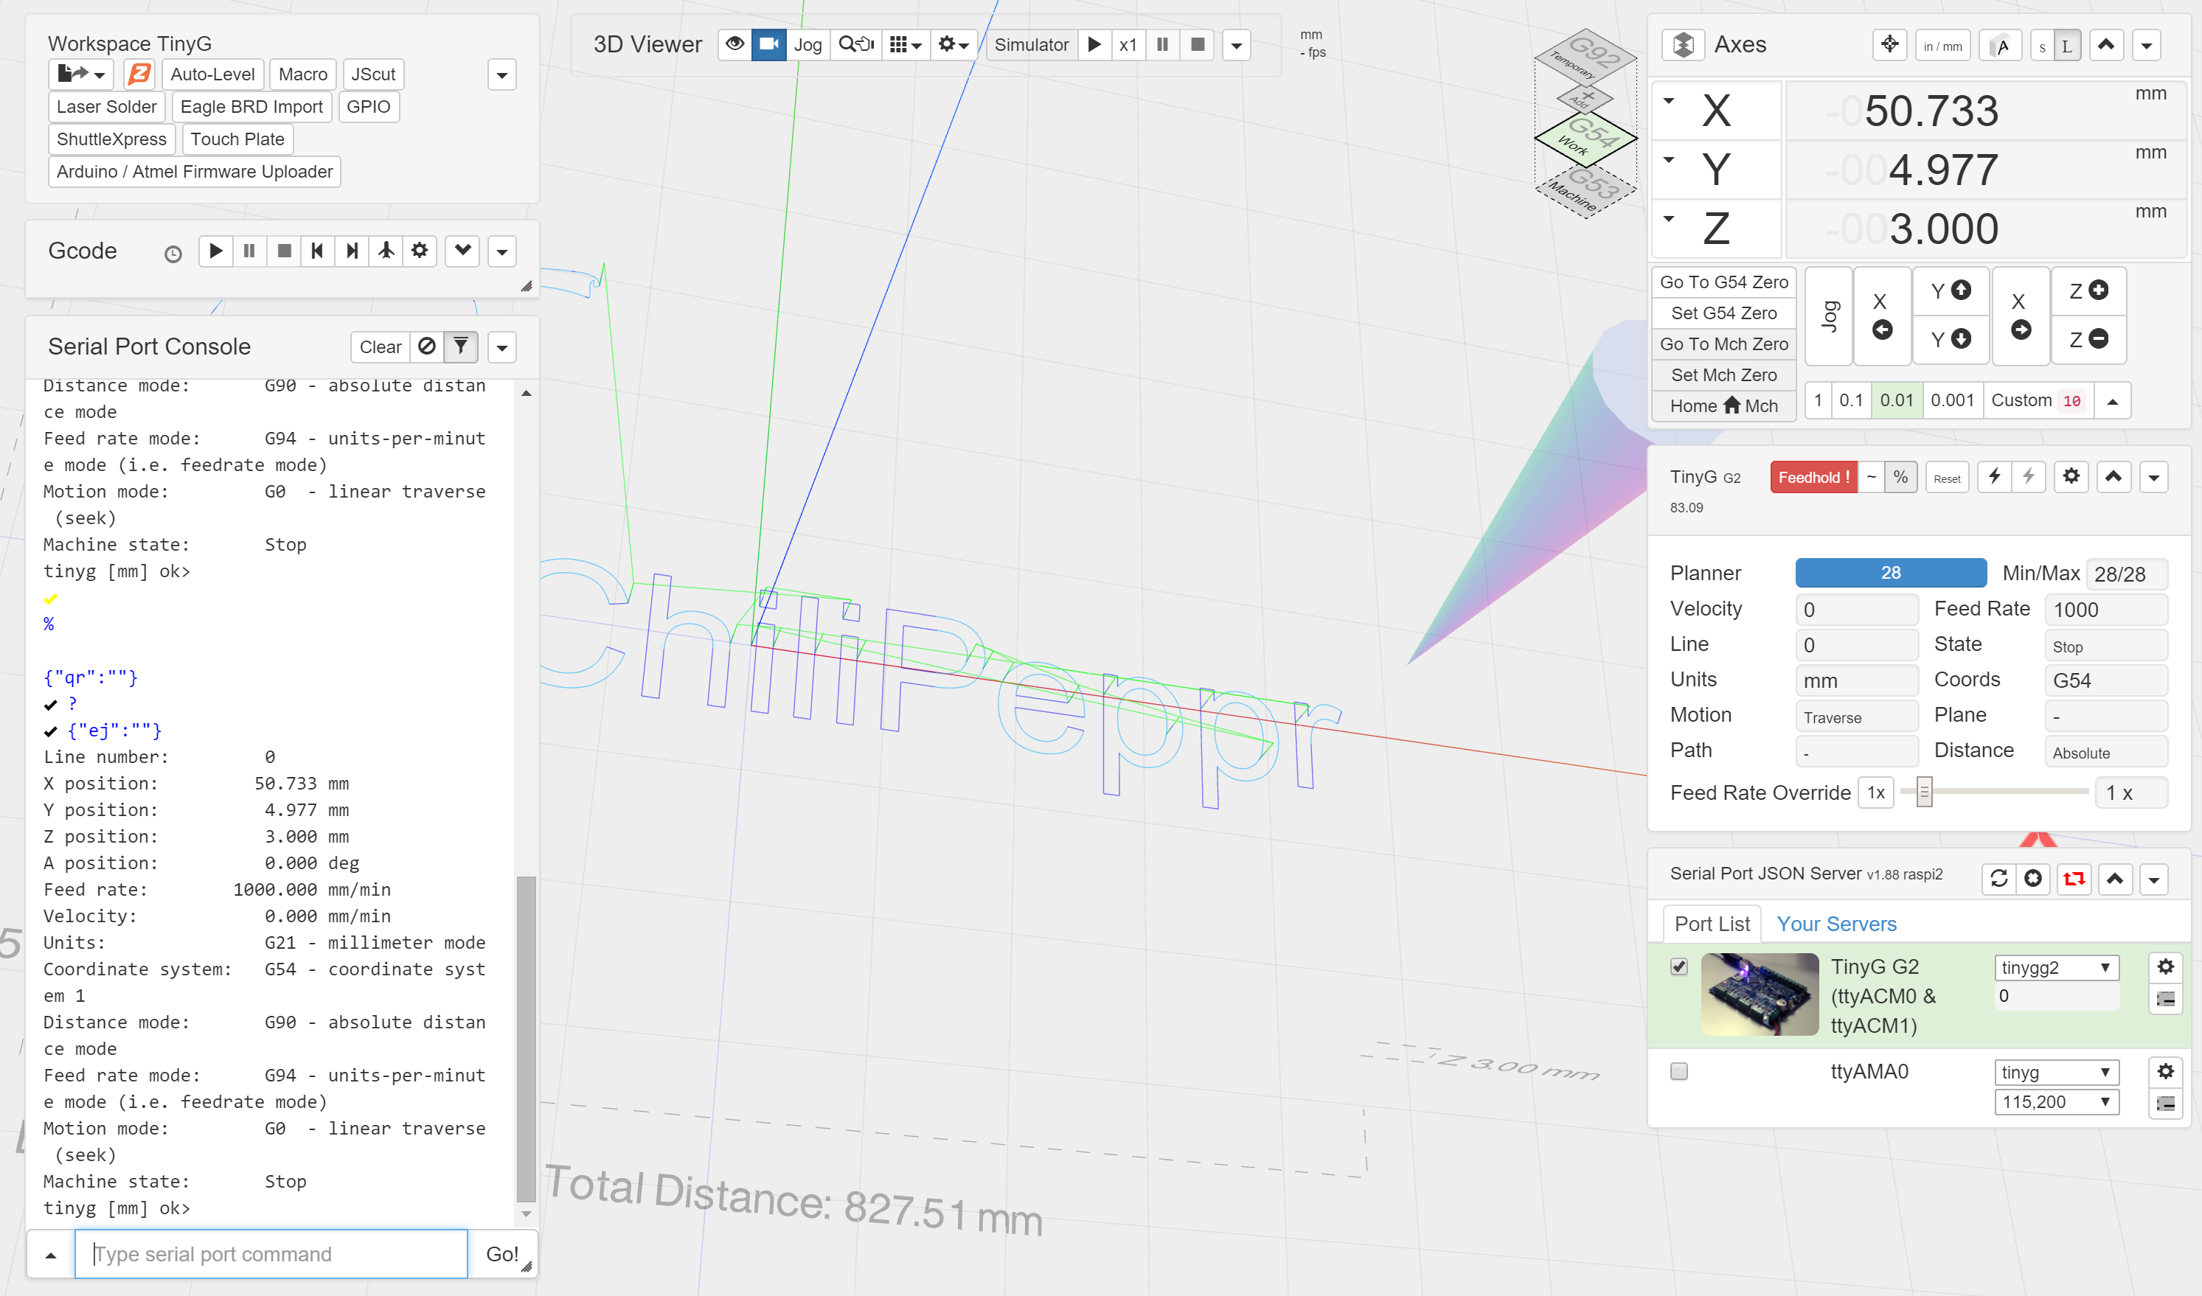
Task: Click the Feed Rate Override slider handle
Action: [1923, 792]
